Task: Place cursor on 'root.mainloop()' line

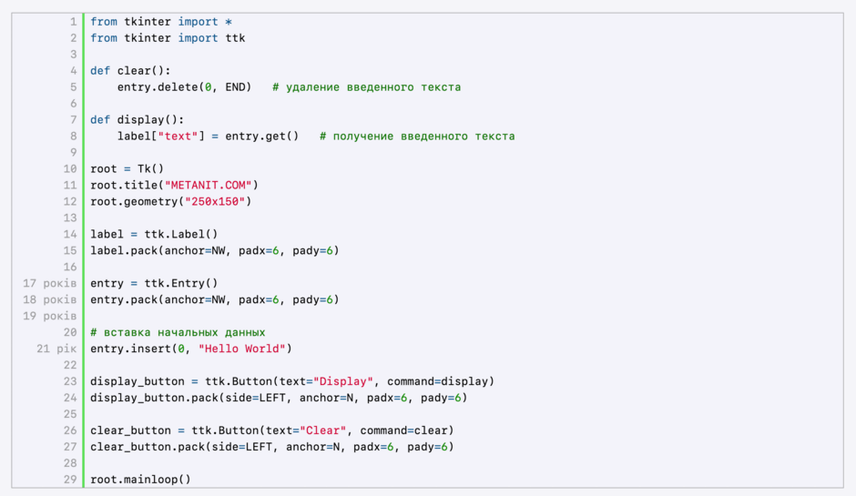Action: coord(141,480)
